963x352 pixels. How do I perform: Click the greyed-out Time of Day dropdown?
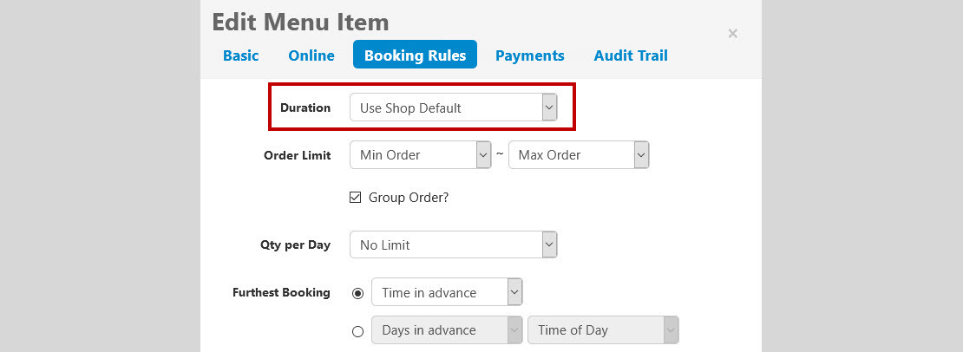pyautogui.click(x=603, y=330)
